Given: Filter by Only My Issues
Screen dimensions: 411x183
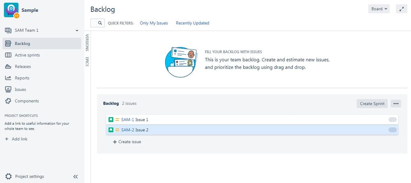Looking at the screenshot, I should coord(154,23).
